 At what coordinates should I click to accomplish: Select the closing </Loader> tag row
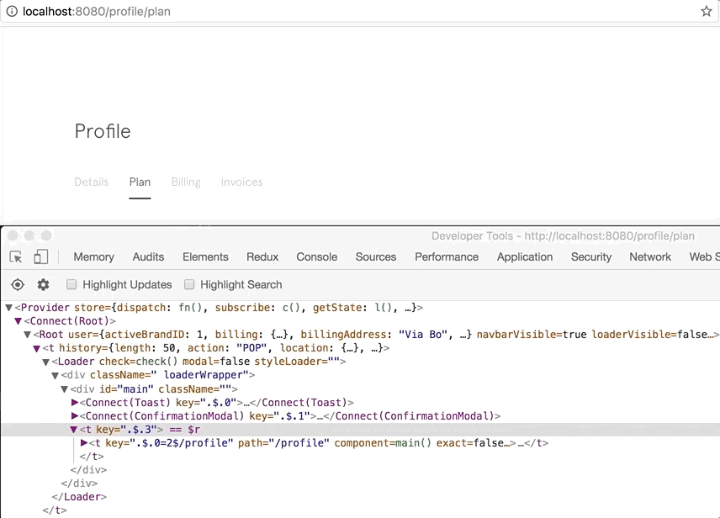point(79,497)
